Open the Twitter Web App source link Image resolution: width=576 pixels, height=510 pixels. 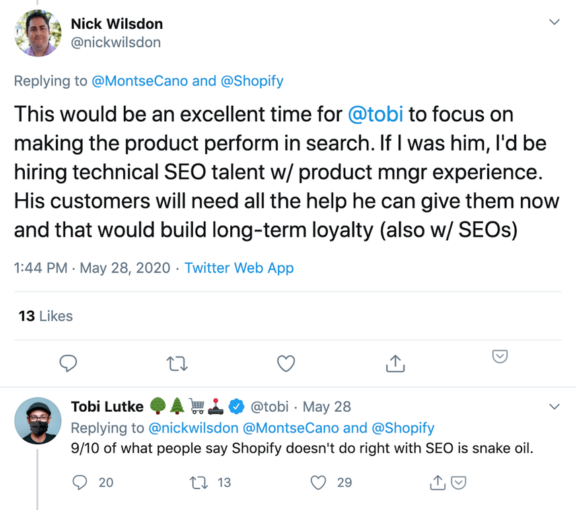point(239,268)
